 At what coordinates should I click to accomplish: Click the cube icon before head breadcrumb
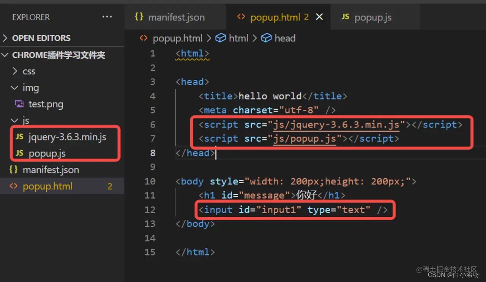coord(267,38)
